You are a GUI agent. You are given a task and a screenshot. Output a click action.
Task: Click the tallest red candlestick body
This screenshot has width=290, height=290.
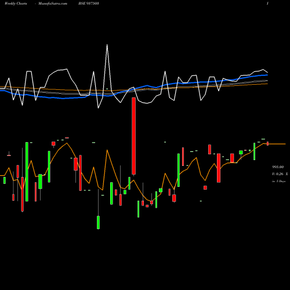[133, 136]
